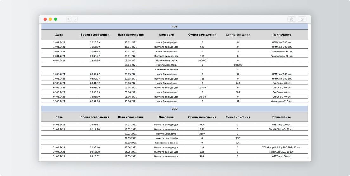Click the date 23.04.2021
This screenshot has width=350, height=176.
point(59,147)
